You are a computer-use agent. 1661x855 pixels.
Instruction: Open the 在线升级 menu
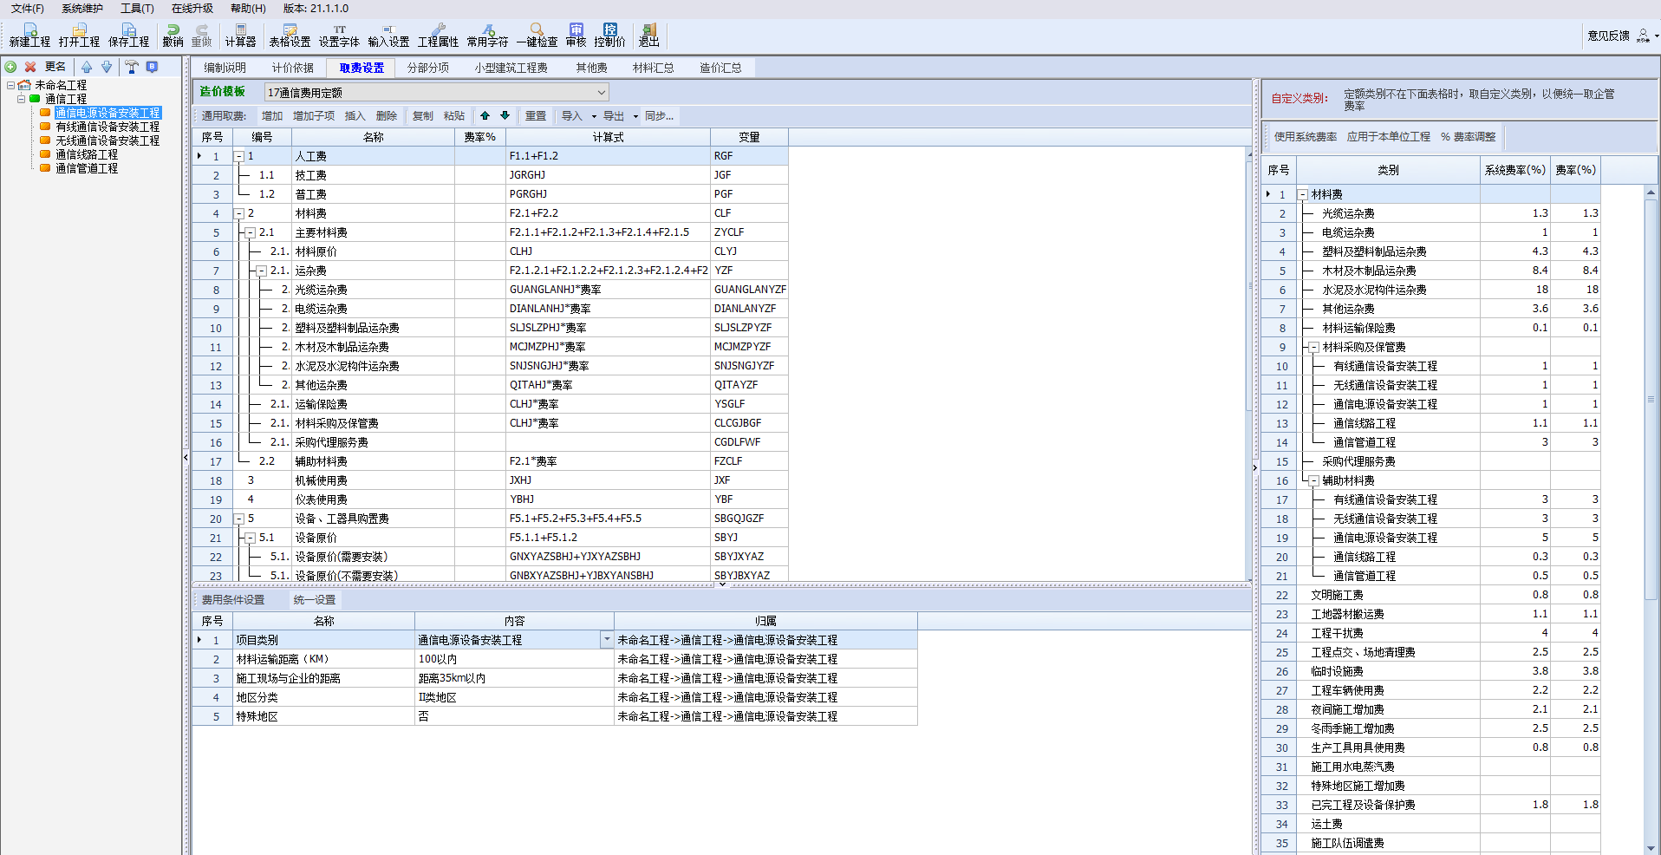coord(192,9)
